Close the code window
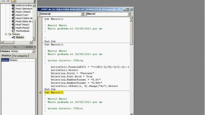The image size is (205, 115). (131, 9)
